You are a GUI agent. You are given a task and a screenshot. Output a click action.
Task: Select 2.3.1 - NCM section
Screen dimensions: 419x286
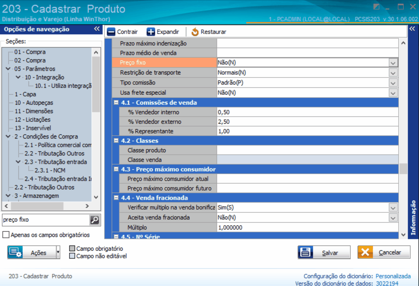coord(50,170)
